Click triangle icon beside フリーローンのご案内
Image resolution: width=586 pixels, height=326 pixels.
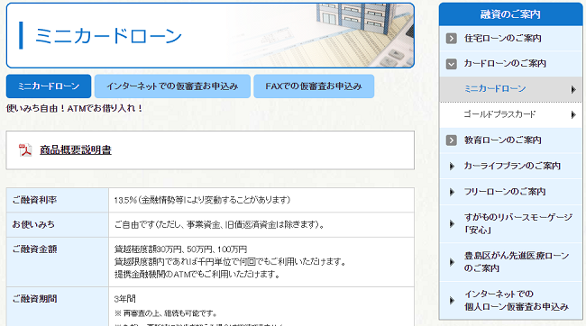452,192
